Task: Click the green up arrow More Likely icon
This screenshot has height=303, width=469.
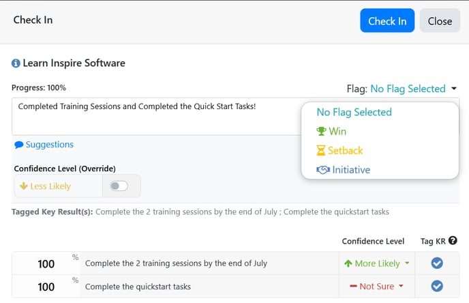Action: click(x=348, y=263)
